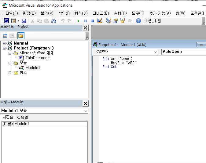Screen dimensions: 206x163
Task: Open Find with the binoculars icon
Action: (x=53, y=21)
